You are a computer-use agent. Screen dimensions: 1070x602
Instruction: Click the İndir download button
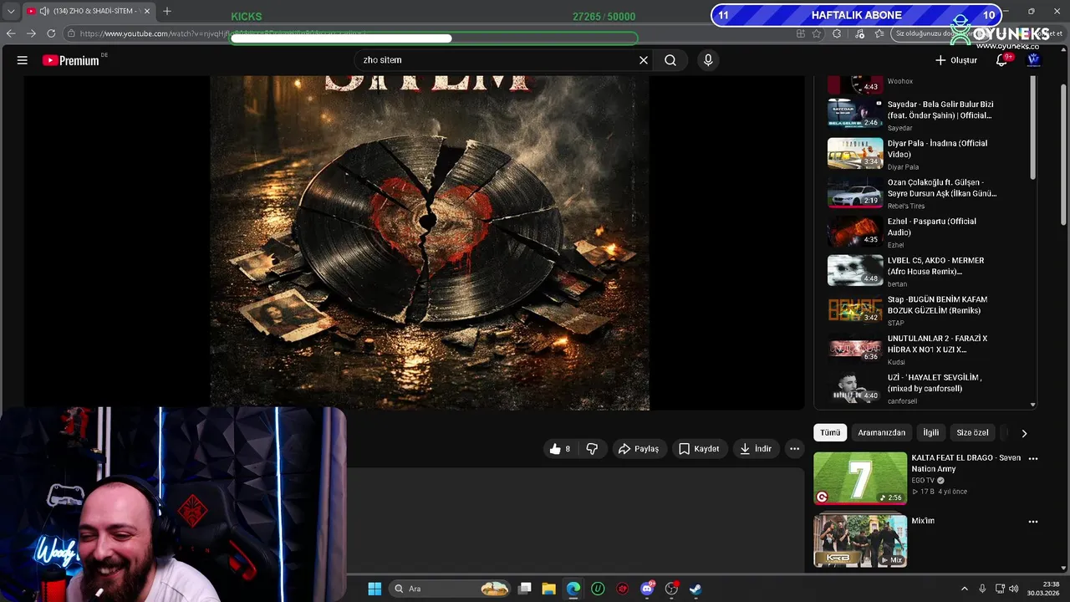pyautogui.click(x=756, y=449)
